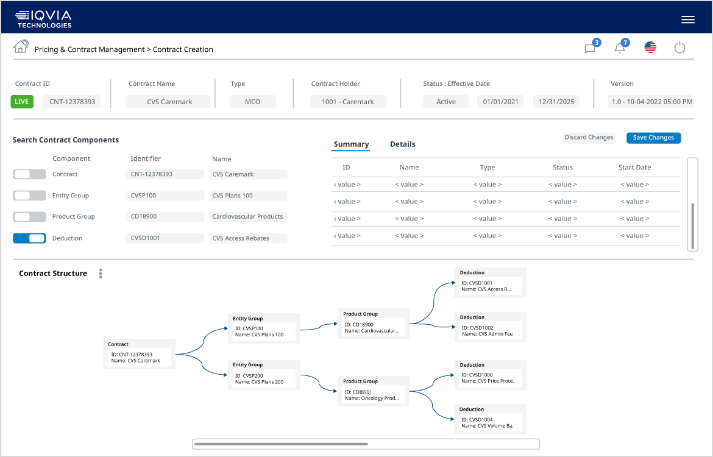
Task: Click the home icon in breadcrumb
Action: (21, 46)
